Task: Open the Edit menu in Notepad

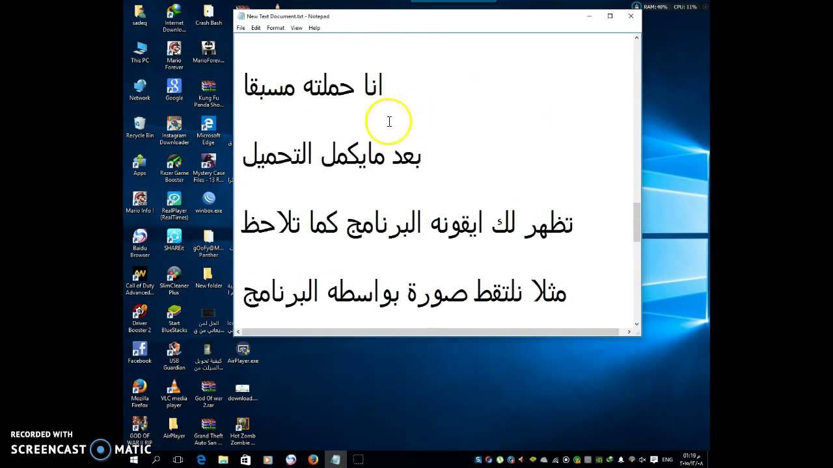Action: tap(256, 28)
